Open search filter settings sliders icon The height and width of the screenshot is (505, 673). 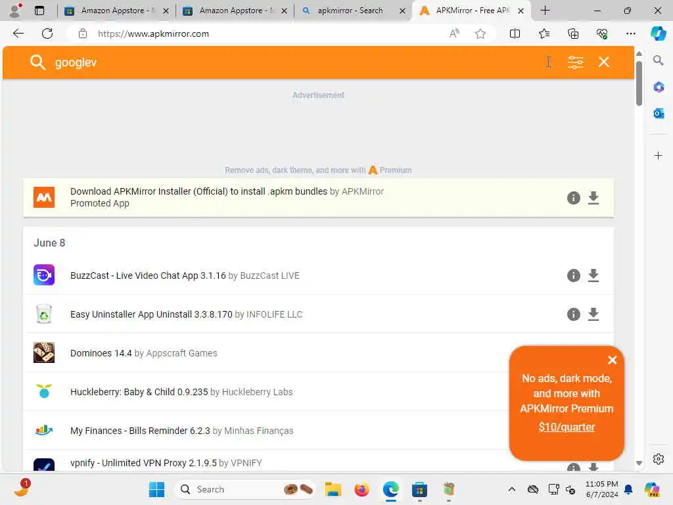pos(575,62)
